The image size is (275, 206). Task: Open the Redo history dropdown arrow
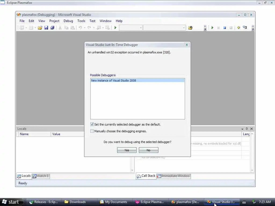point(94,28)
